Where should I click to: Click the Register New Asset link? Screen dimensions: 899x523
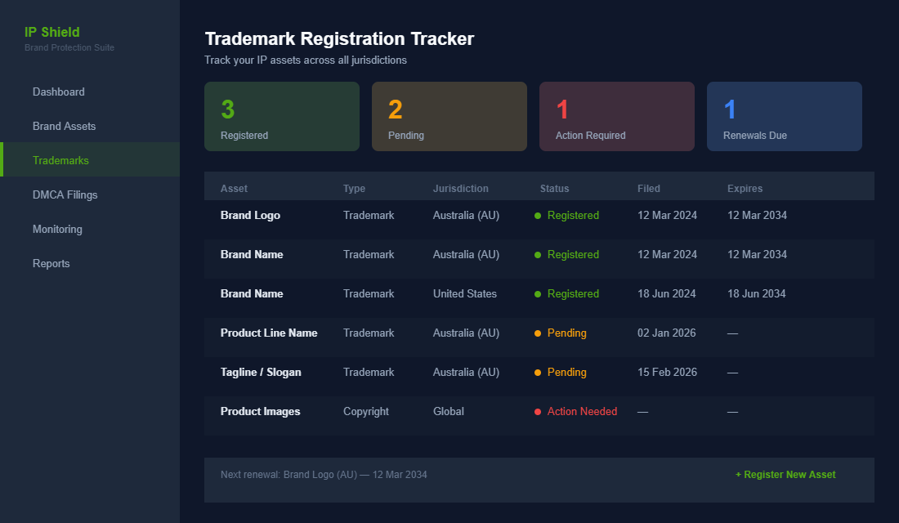coord(785,474)
